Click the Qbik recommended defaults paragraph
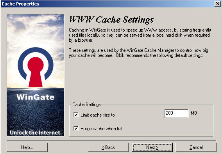Viewport: 222px width, 154px height. pos(138,53)
